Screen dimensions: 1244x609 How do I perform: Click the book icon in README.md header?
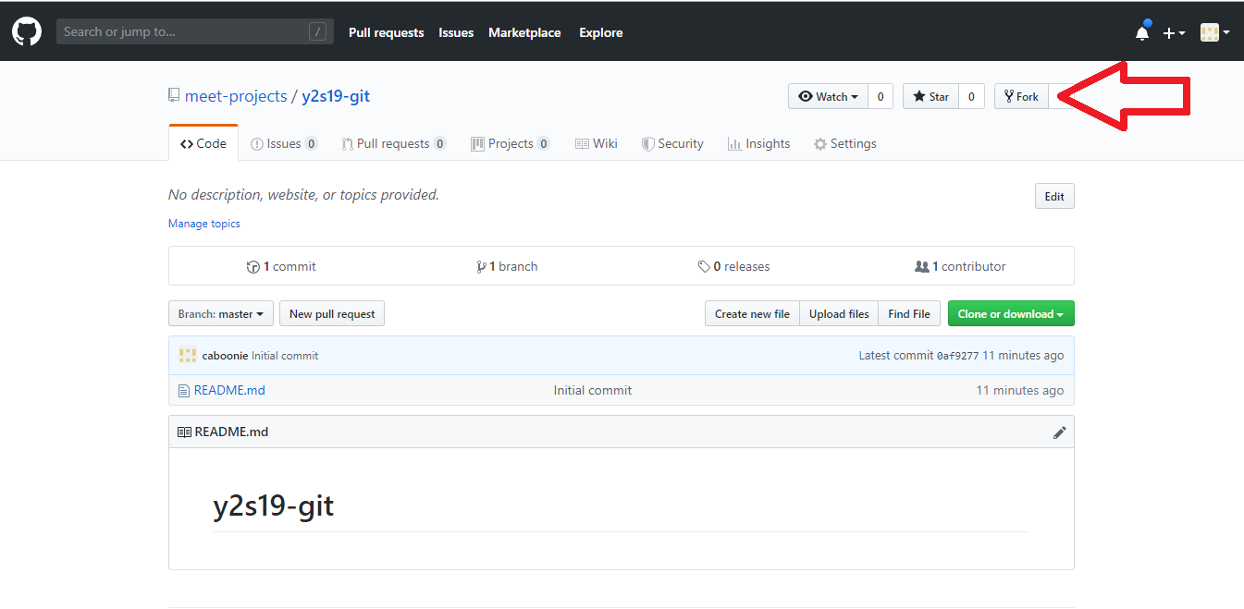(x=184, y=432)
